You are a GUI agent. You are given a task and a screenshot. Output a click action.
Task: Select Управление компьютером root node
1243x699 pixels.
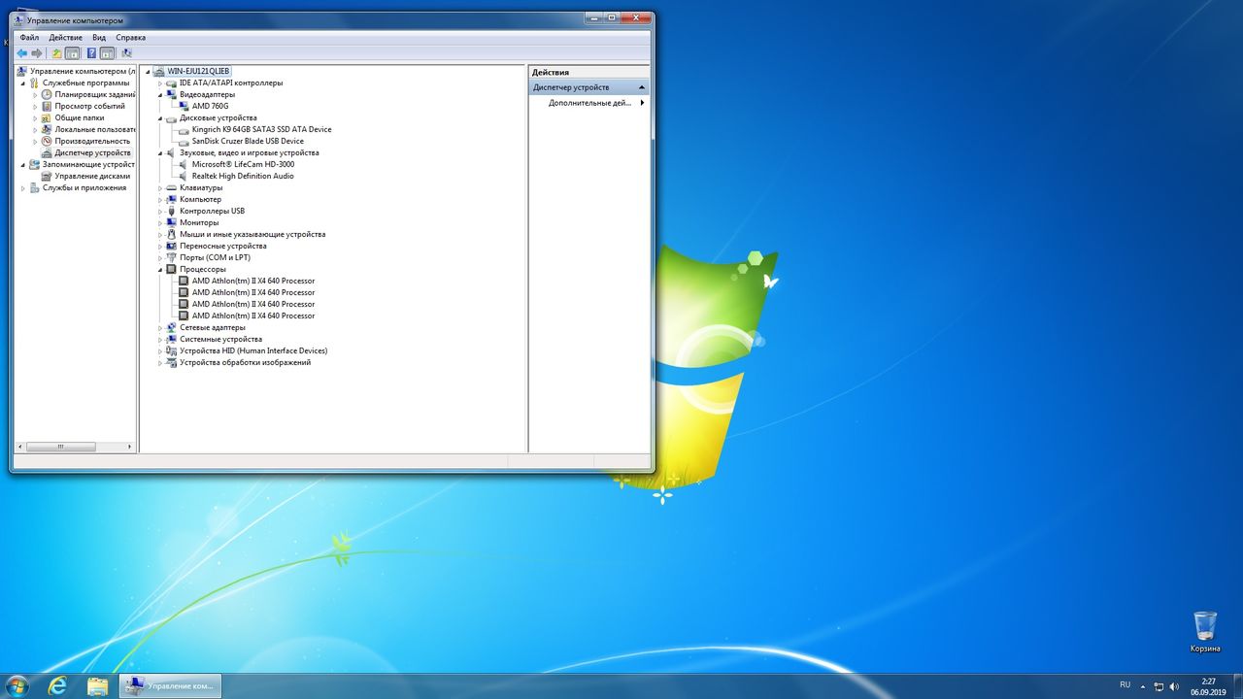click(x=83, y=71)
